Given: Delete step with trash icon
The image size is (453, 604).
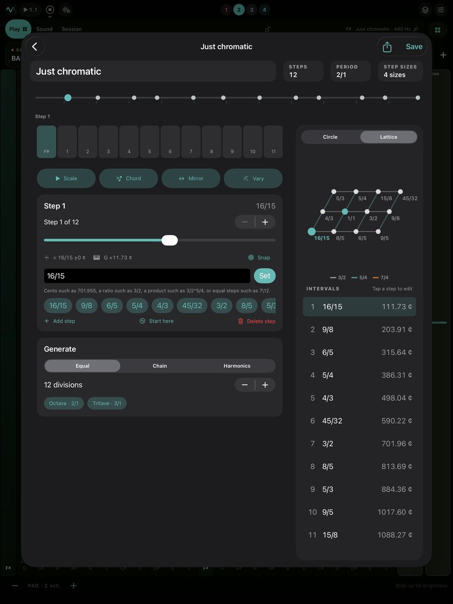Looking at the screenshot, I should 257,321.
